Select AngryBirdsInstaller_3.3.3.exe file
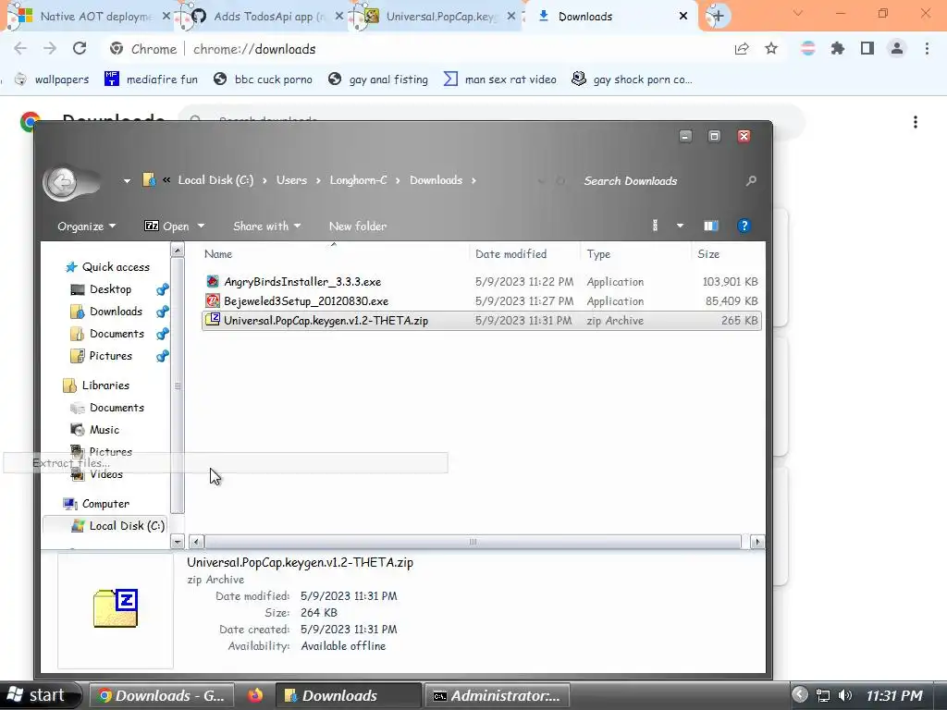This screenshot has height=710, width=947. tap(481, 282)
